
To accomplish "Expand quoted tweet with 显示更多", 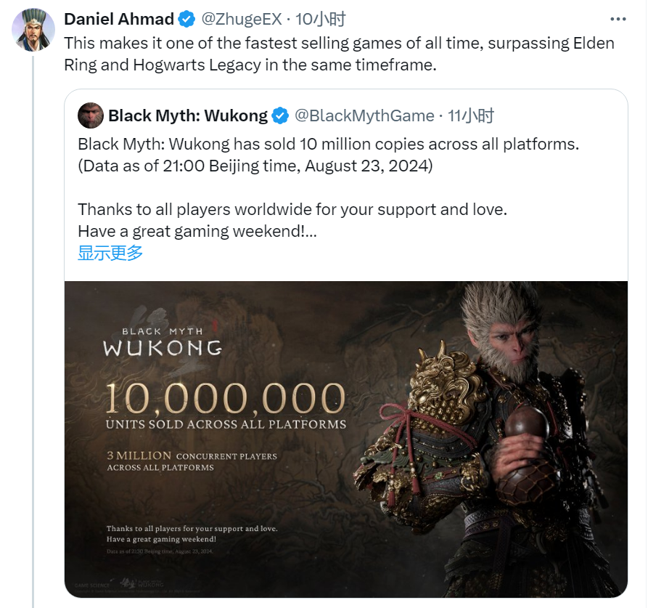I will click(110, 253).
